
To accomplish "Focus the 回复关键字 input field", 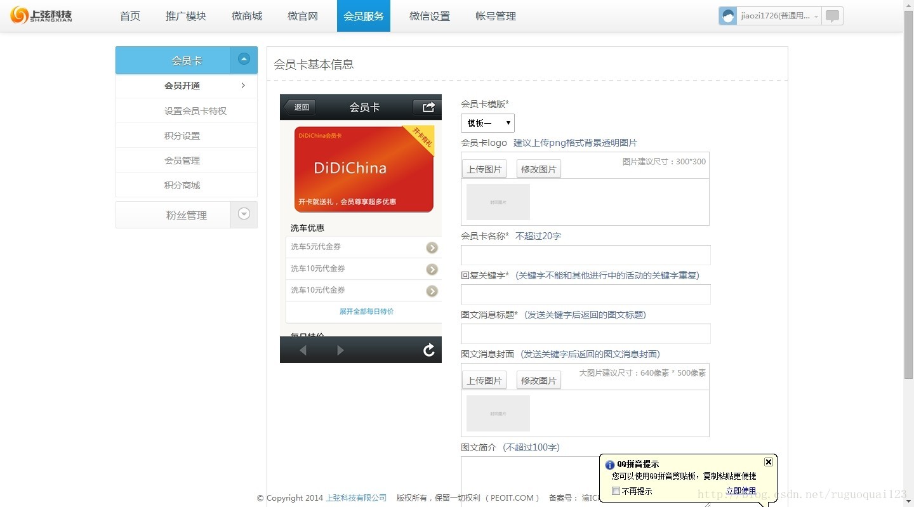I will (586, 294).
